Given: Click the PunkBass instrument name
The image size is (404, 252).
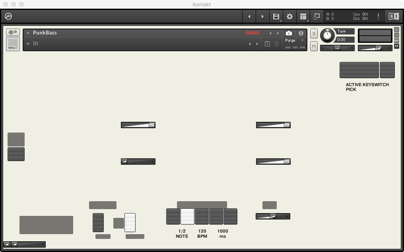Looking at the screenshot, I should 45,33.
